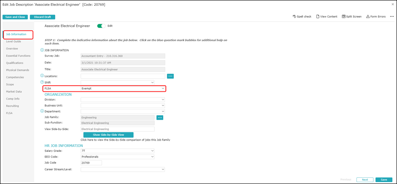Open the EEO Code Professionals dropdown

(117, 157)
